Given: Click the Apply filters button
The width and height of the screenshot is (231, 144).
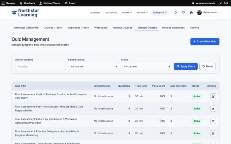Looking at the screenshot, I should [x=185, y=66].
